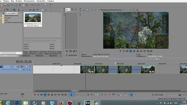Toggle Solo exclamation icon on video track
The width and height of the screenshot is (187, 105).
coord(30,66)
